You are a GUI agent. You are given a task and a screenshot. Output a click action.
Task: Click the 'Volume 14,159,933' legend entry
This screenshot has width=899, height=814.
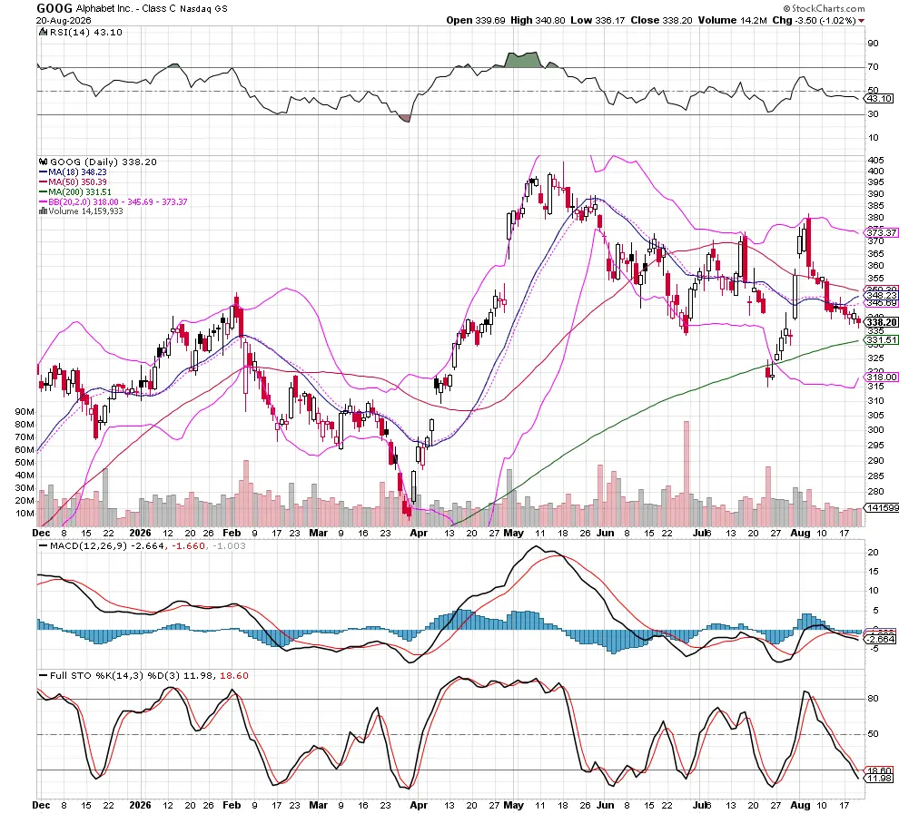coord(85,211)
